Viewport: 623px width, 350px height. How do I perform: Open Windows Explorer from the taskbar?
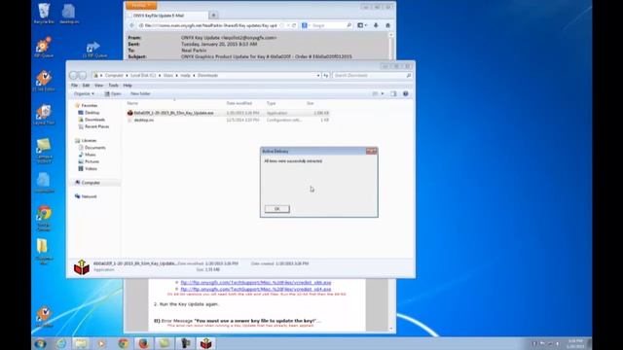coord(81,343)
